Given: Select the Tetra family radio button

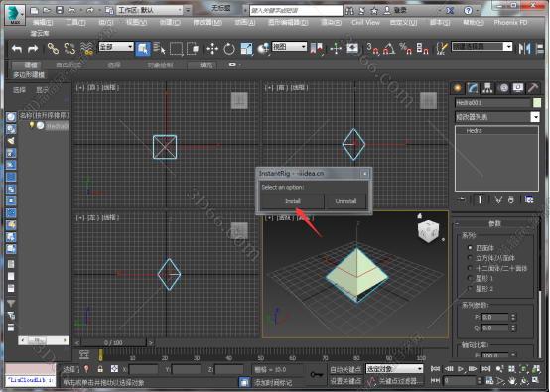Looking at the screenshot, I should (x=470, y=248).
